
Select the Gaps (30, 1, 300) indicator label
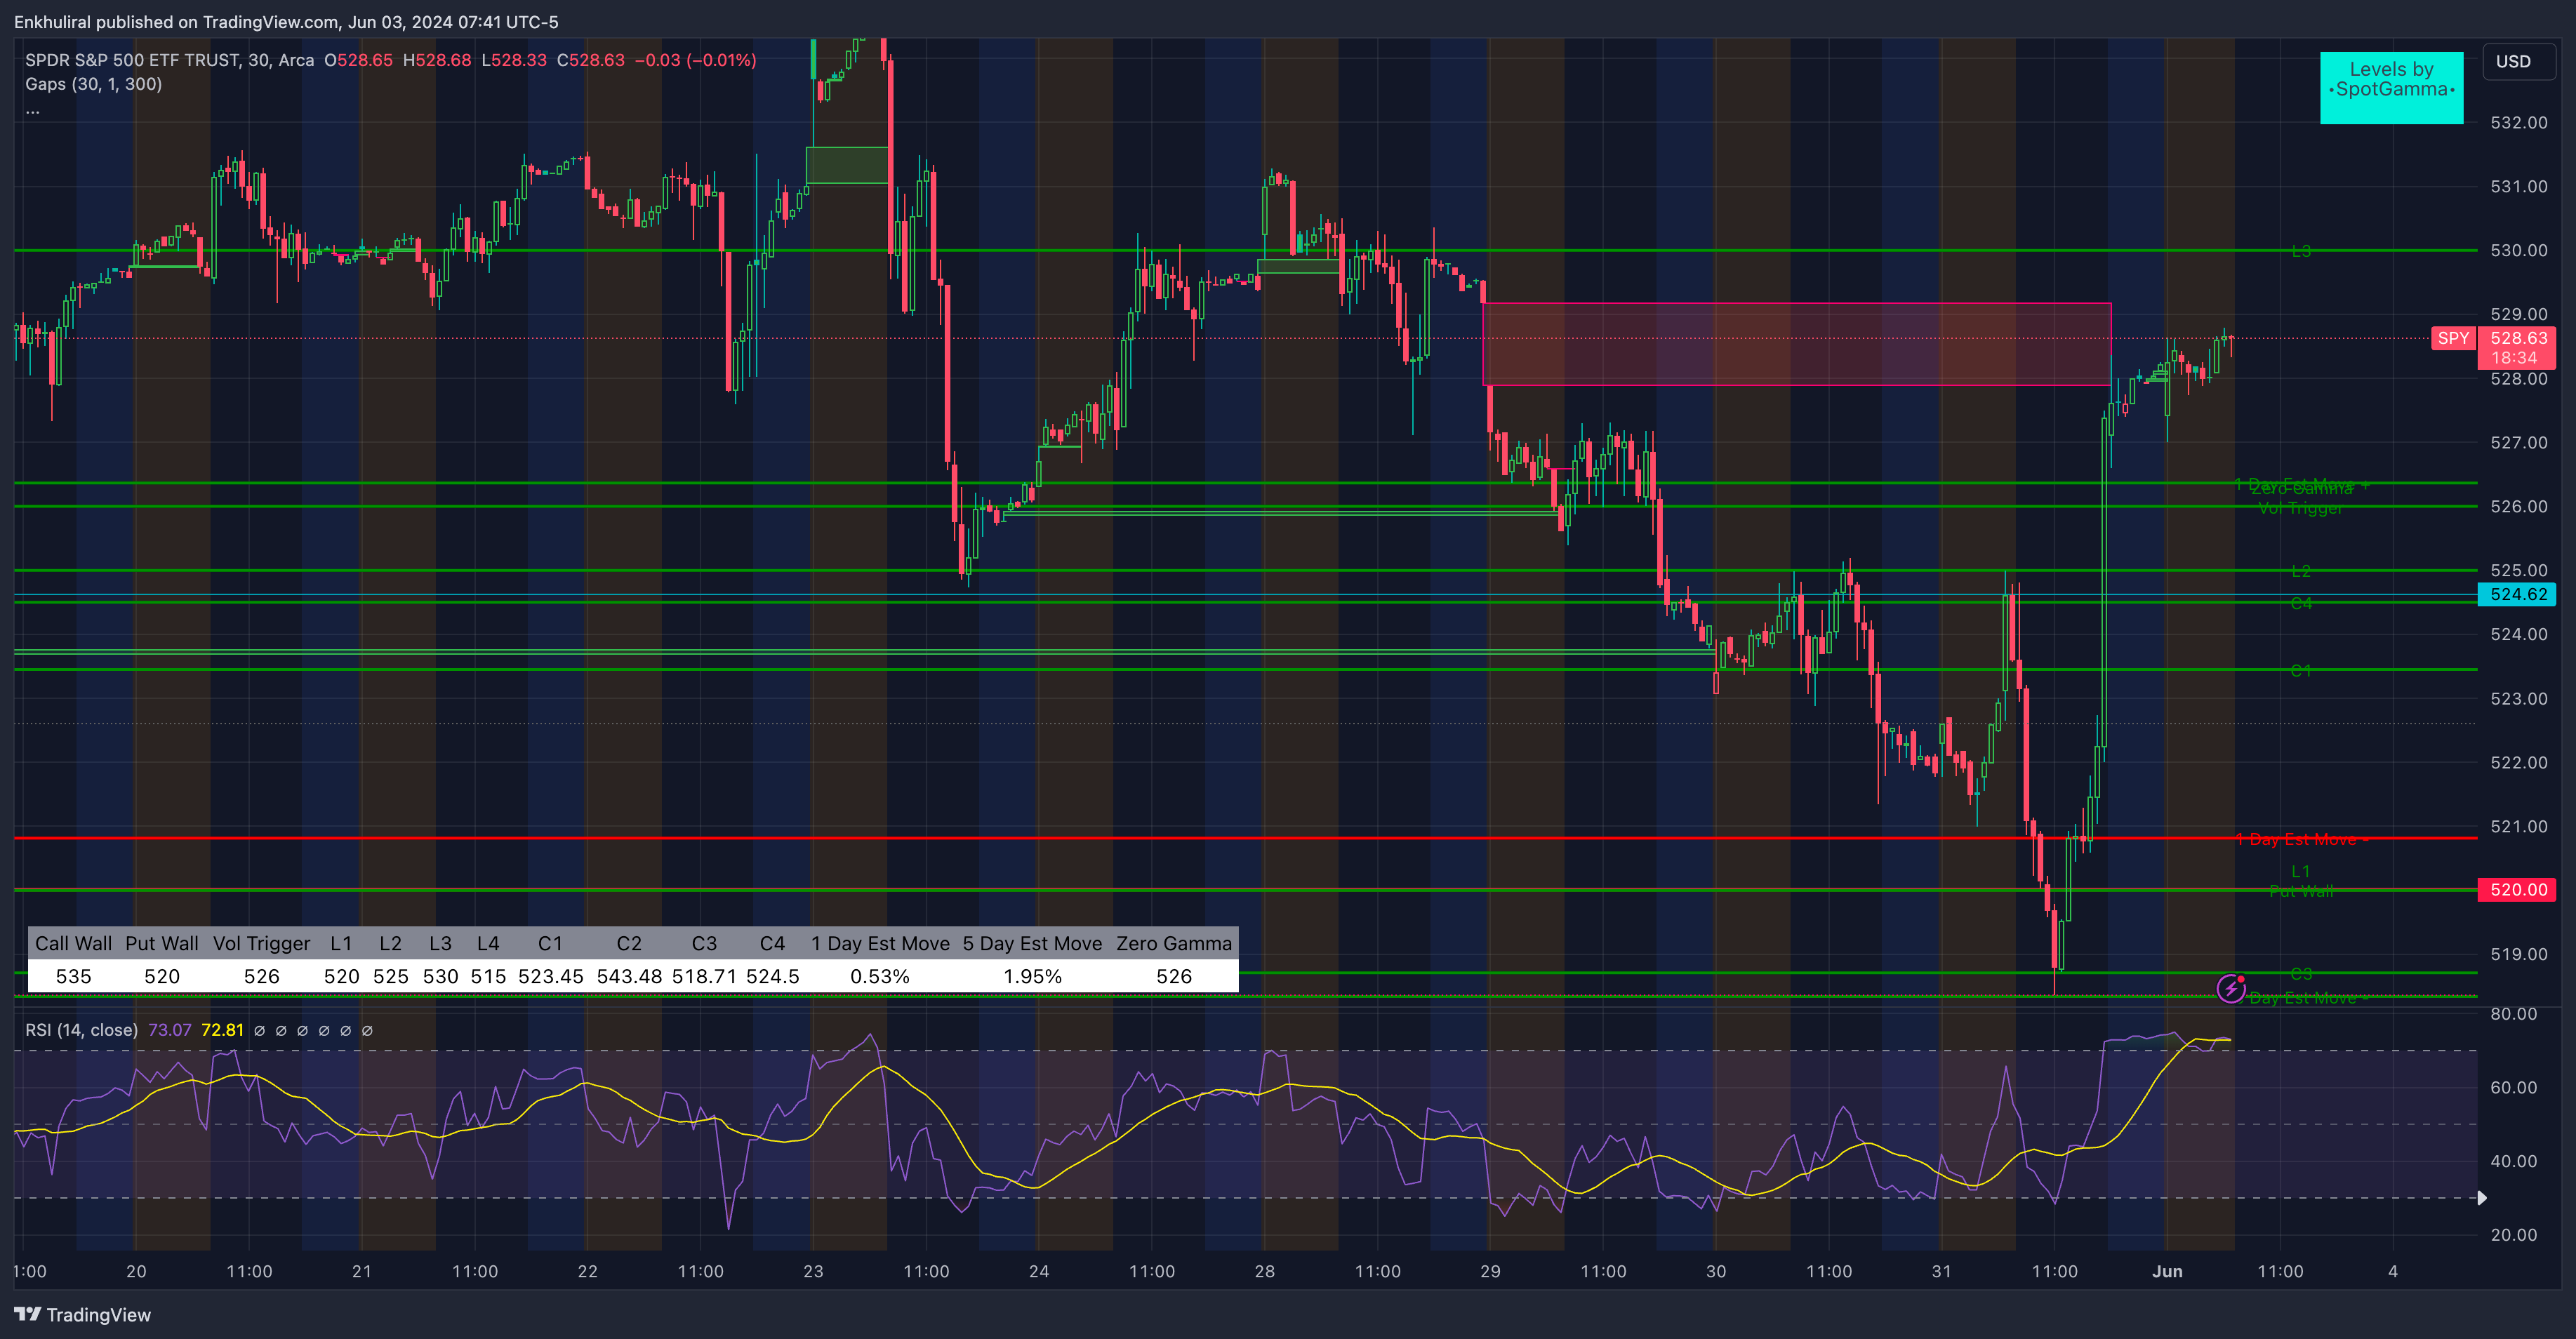pos(93,84)
